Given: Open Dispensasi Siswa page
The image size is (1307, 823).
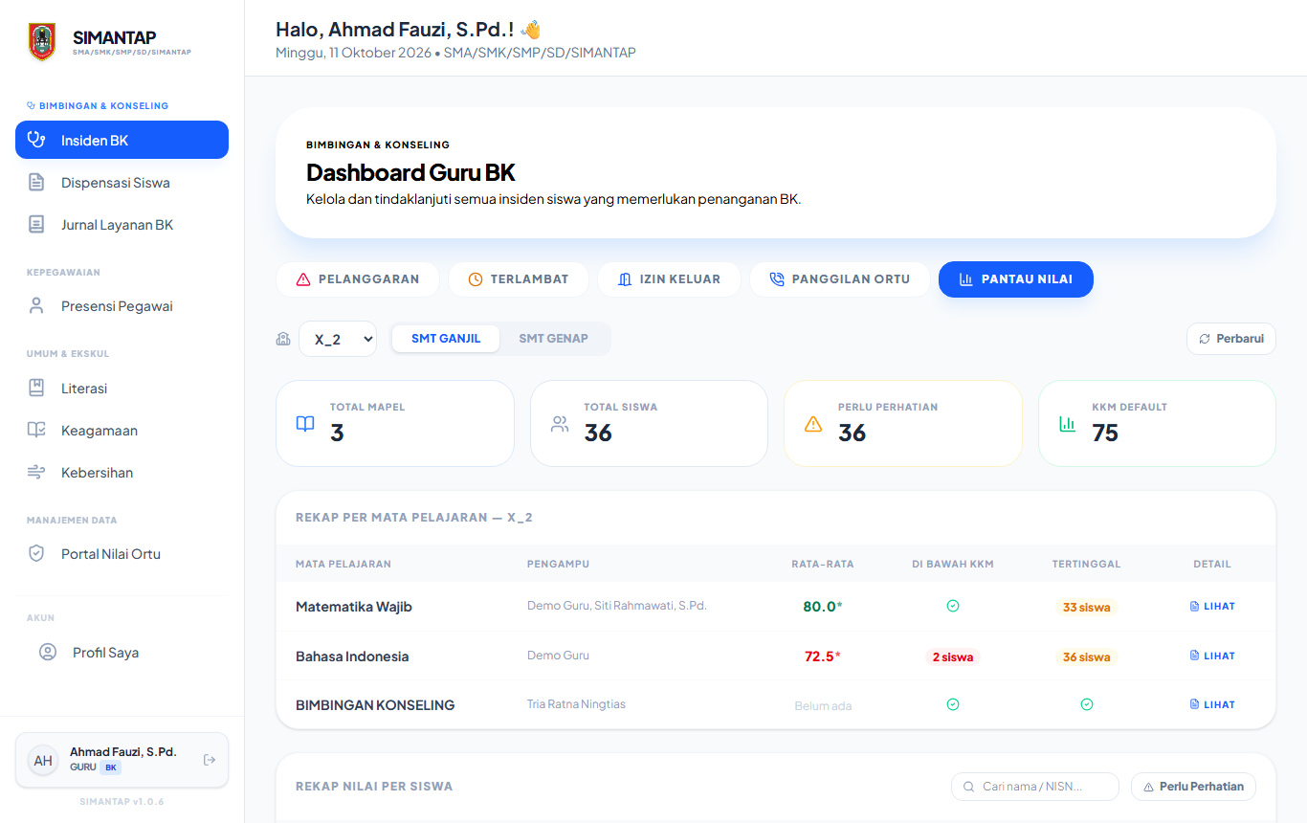Looking at the screenshot, I should pos(122,182).
